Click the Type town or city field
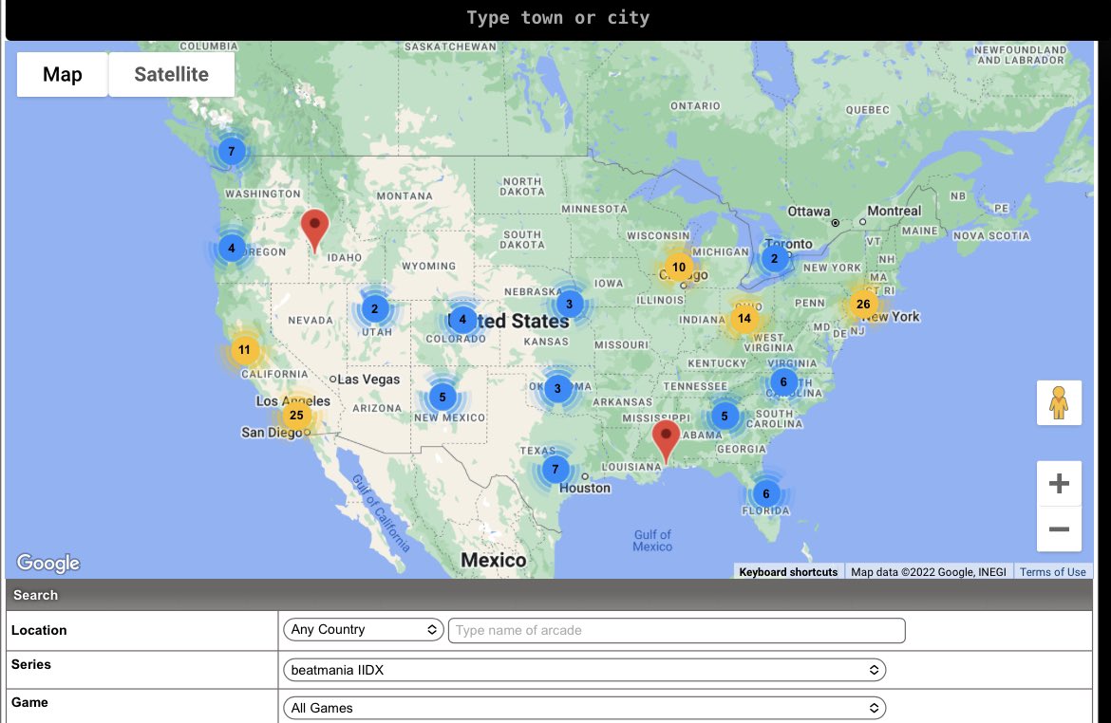Screen dimensions: 1111x723 click(x=557, y=19)
